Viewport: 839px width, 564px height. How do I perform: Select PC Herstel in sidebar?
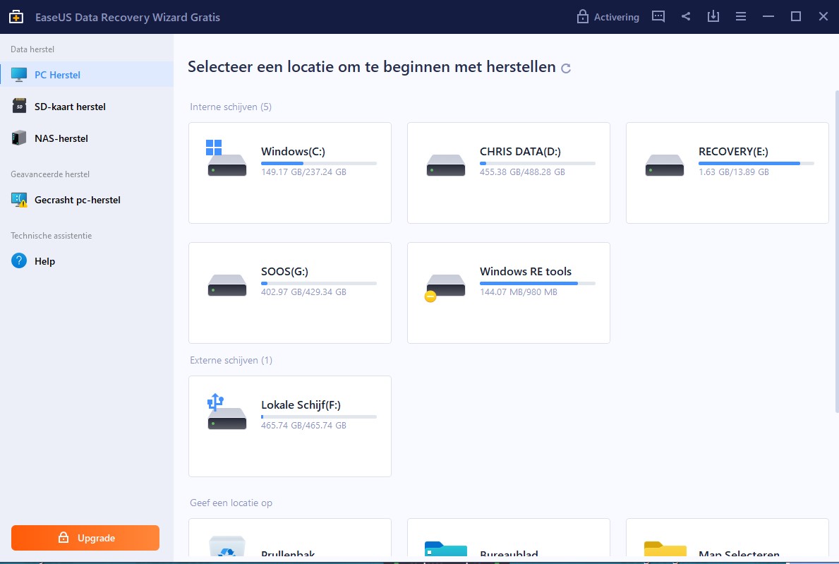click(x=87, y=74)
